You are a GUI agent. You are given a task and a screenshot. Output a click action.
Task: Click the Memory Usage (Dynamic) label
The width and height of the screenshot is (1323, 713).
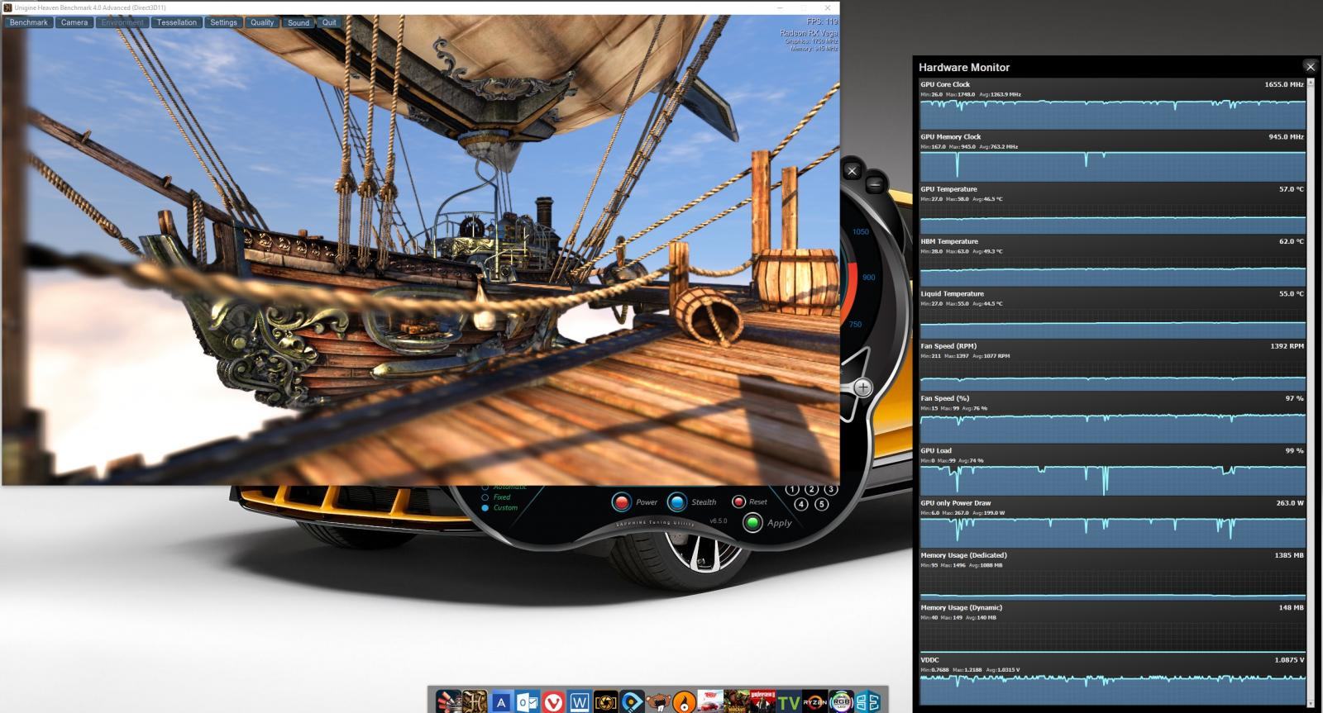(961, 607)
